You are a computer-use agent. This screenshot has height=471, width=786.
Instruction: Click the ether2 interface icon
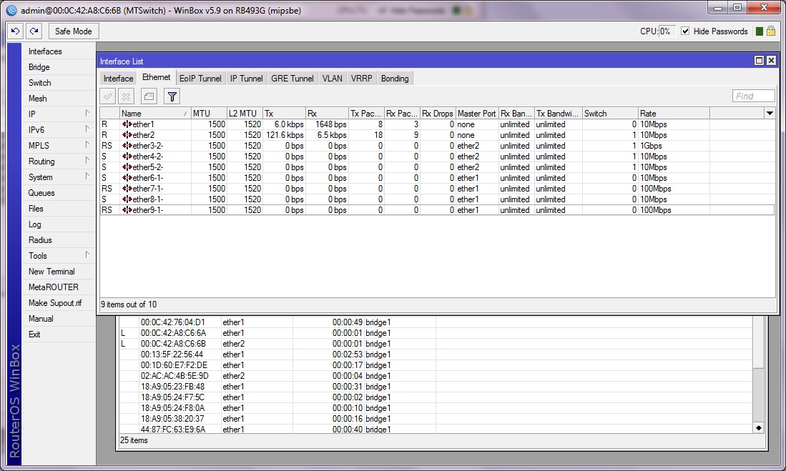point(127,135)
